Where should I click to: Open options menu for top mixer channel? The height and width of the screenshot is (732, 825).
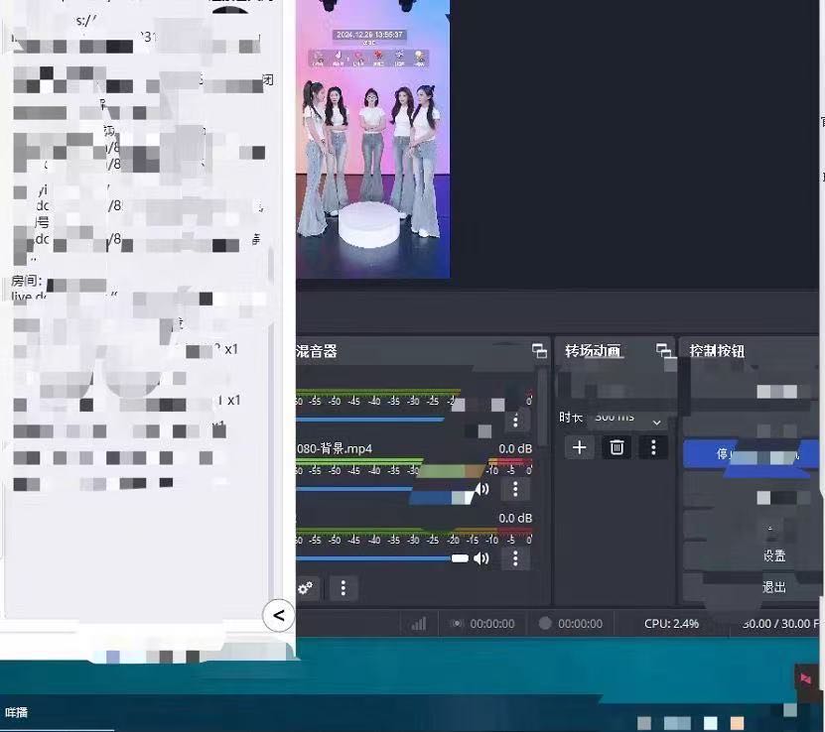click(515, 420)
